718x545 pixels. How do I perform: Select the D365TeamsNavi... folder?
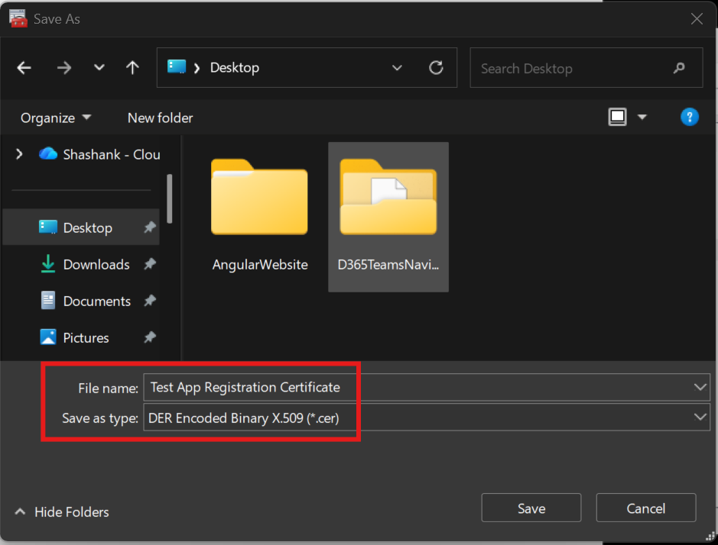click(x=388, y=218)
